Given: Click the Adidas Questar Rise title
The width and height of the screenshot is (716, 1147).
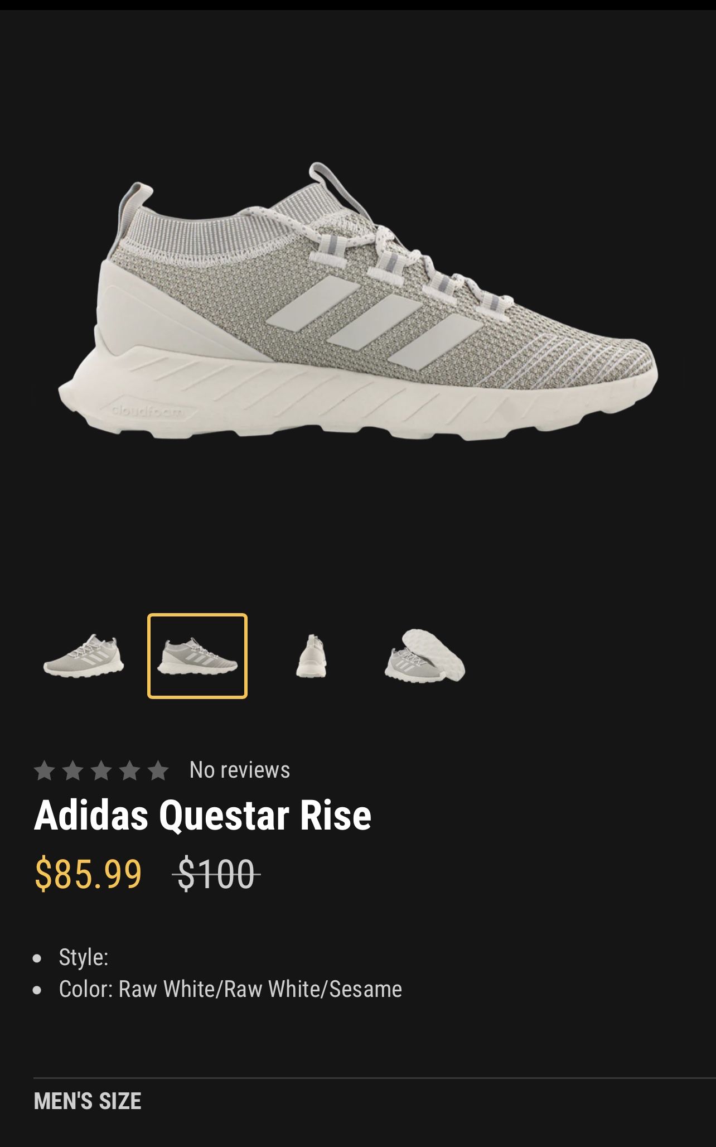Looking at the screenshot, I should coord(202,816).
